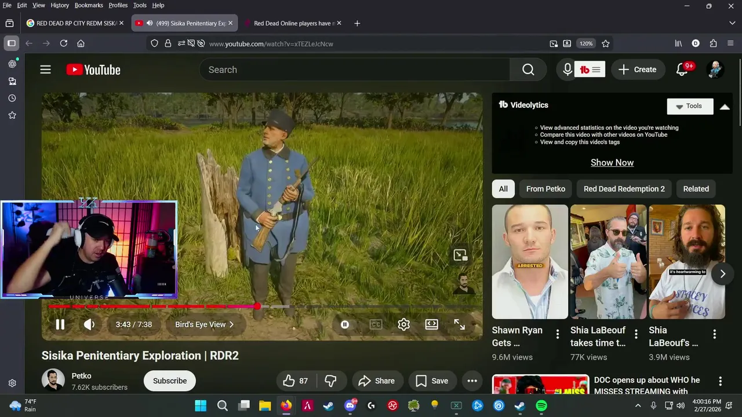
Task: Open the YouTube guide hamburger menu
Action: click(x=45, y=69)
